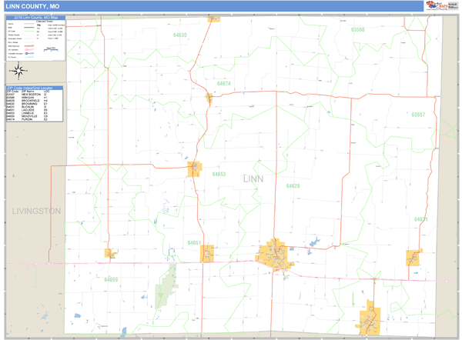Click the Purdin town marker below 64674
Image resolution: width=462 pixels, height=340 pixels.
coord(209,98)
